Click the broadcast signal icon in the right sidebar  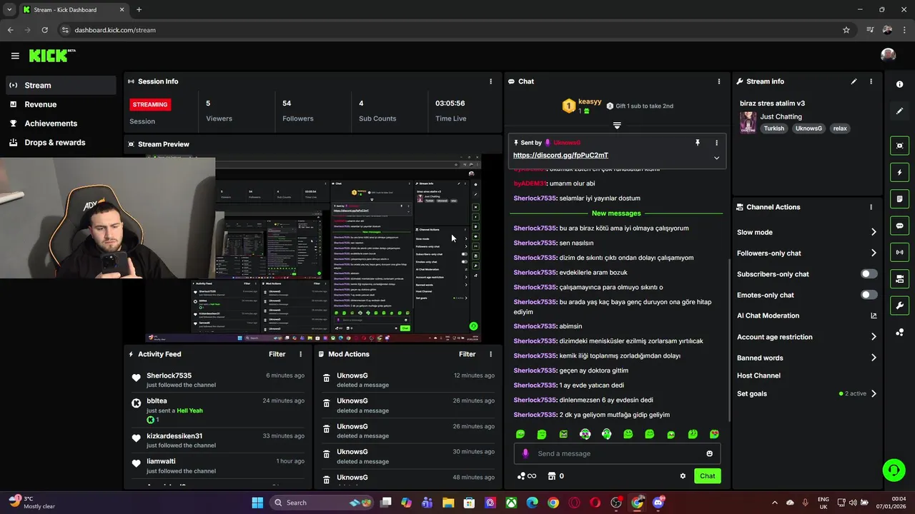(x=899, y=252)
